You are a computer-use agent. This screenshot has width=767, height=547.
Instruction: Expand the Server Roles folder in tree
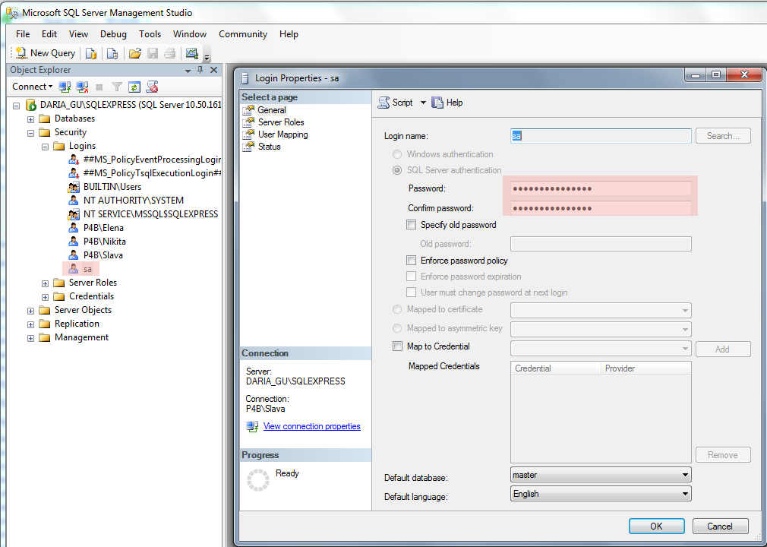(45, 283)
